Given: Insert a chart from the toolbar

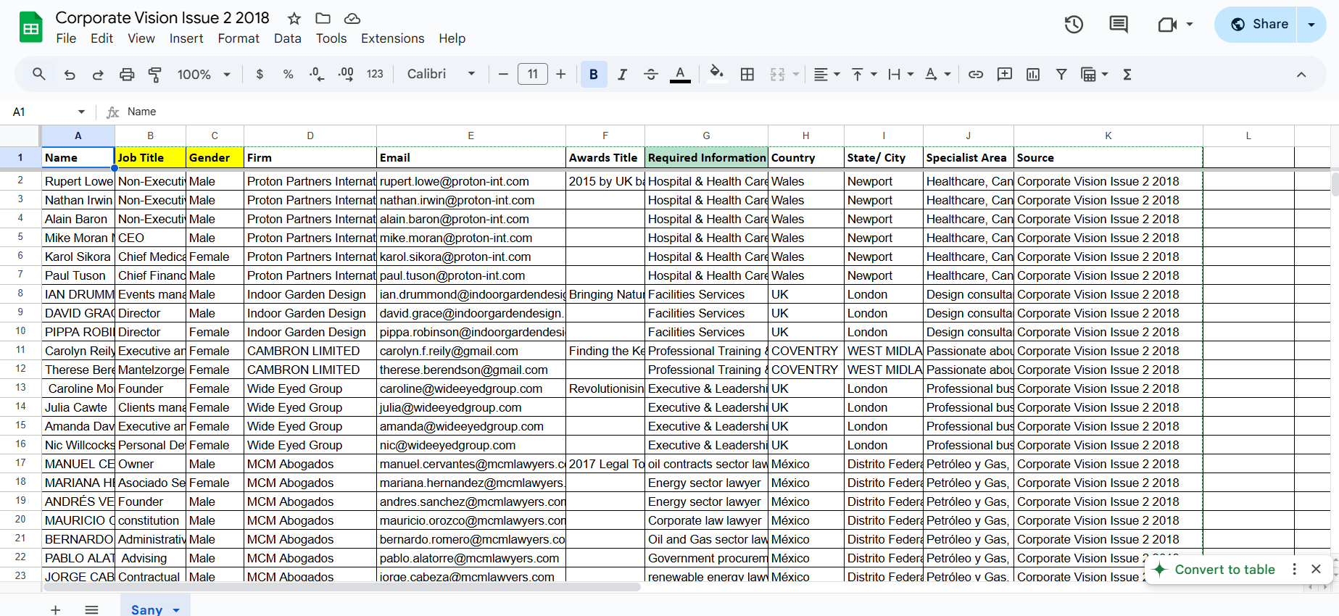Looking at the screenshot, I should (x=1033, y=74).
